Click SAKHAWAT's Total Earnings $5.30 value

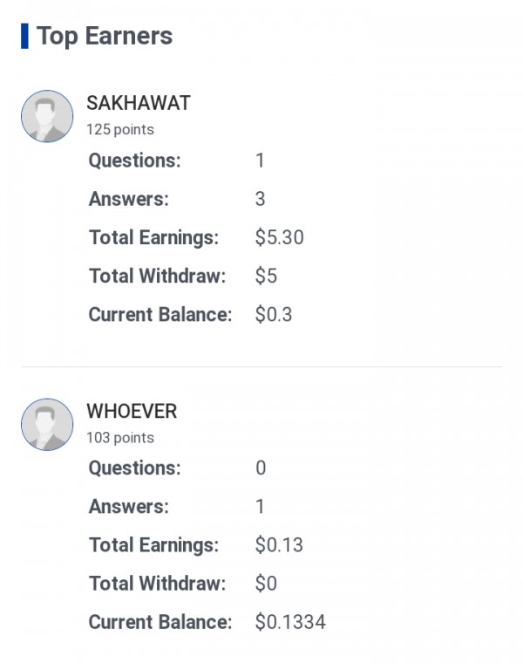coord(279,237)
